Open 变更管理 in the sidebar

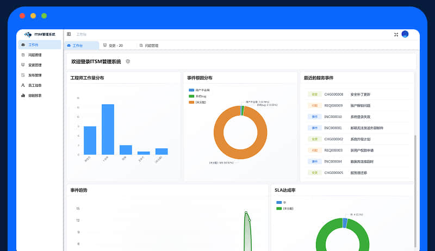pos(35,65)
